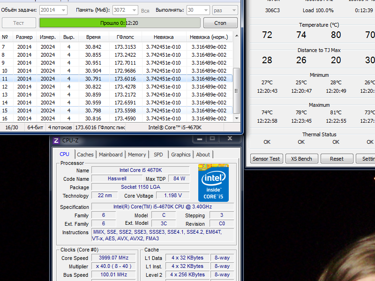Select result row number 10
Image resolution: width=375 pixels, height=281 pixels.
116,71
